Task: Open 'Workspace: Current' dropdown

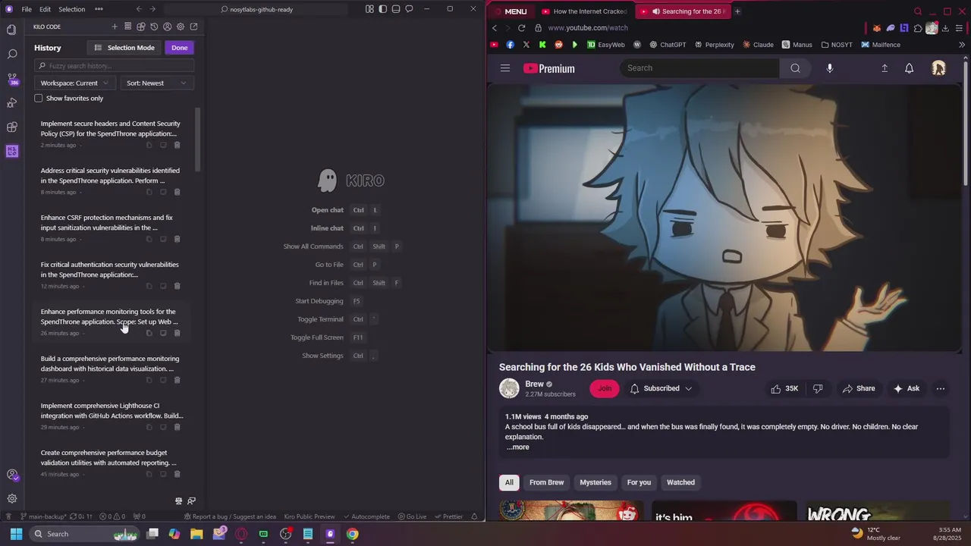Action: 74,83
